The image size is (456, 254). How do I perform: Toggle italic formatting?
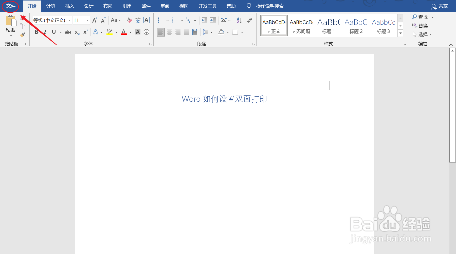45,32
